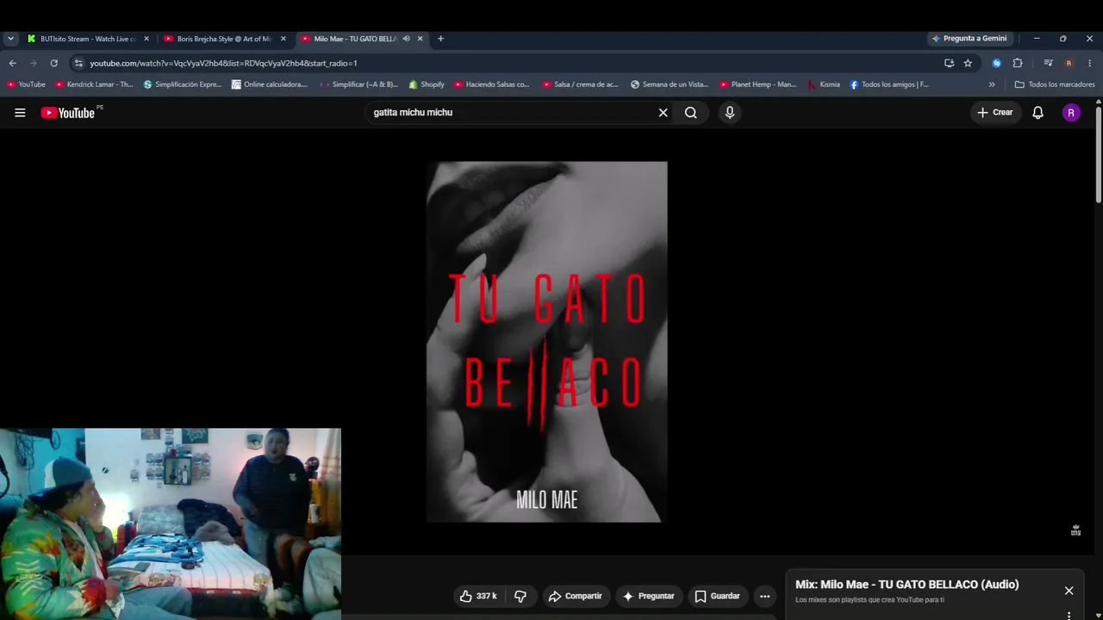Click the Mix: Milo Mae playlist title
Viewport: 1103px width, 620px height.
point(907,585)
